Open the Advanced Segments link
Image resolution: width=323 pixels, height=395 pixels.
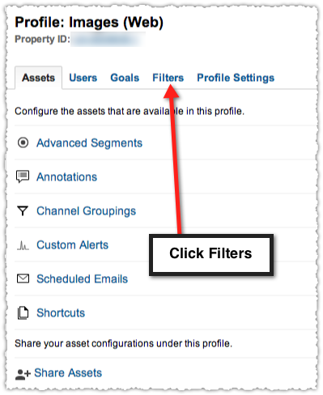pyautogui.click(x=89, y=143)
